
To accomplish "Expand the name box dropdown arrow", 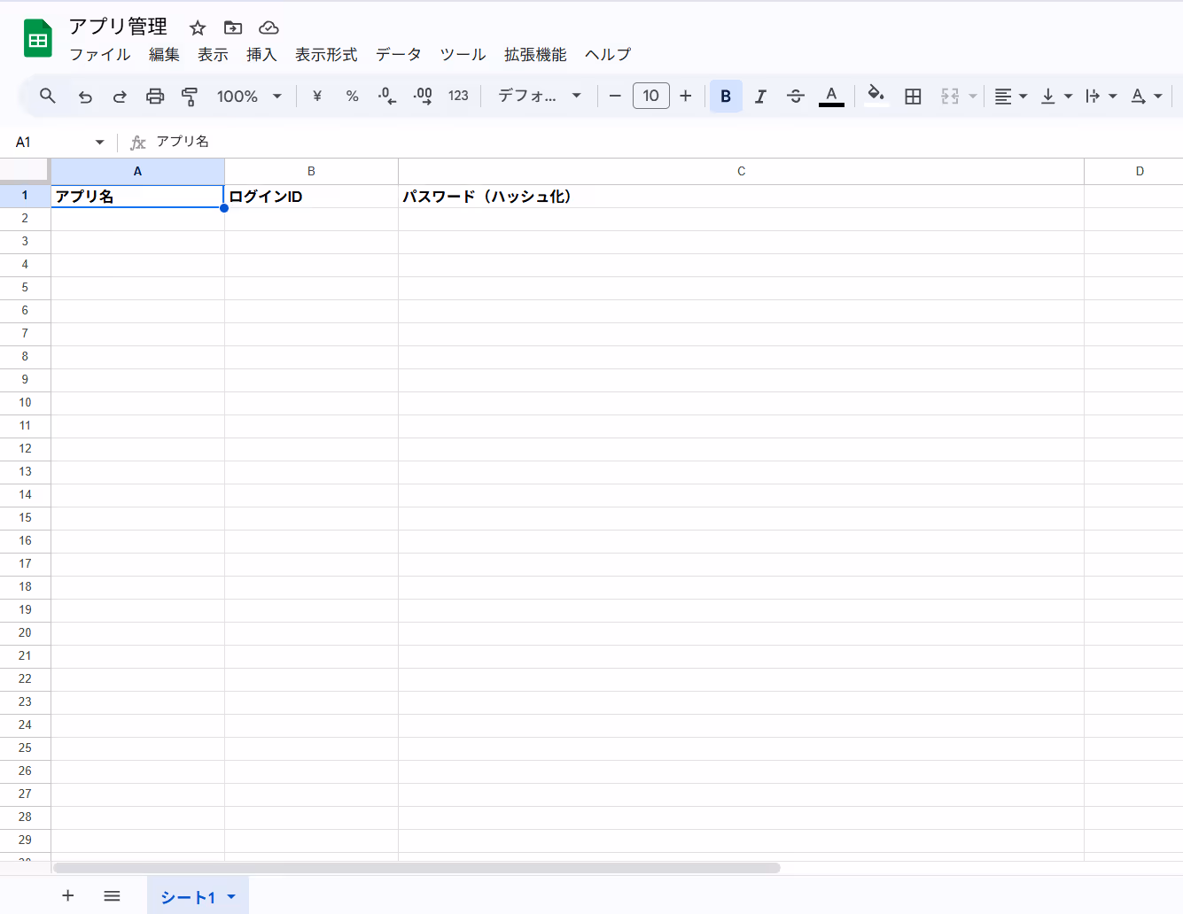I will 99,142.
